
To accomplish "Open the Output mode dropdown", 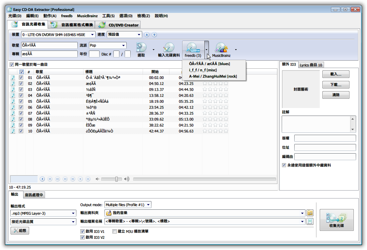I will pyautogui.click(x=148, y=204).
